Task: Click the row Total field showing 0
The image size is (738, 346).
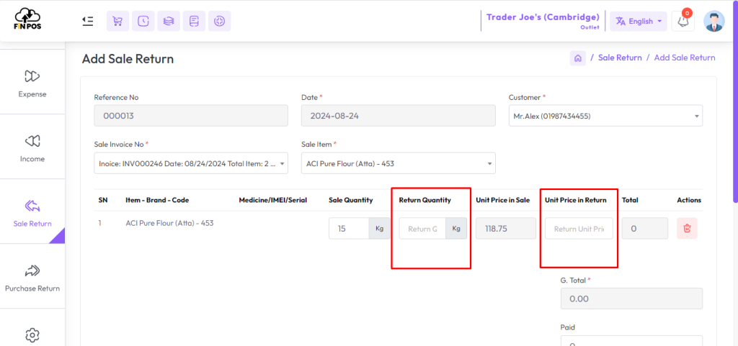Action: [645, 229]
